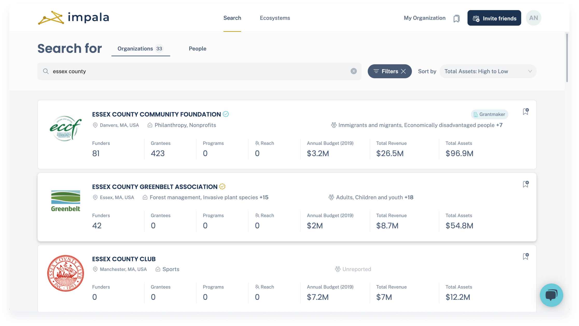Open the chat support bubble

(x=551, y=295)
